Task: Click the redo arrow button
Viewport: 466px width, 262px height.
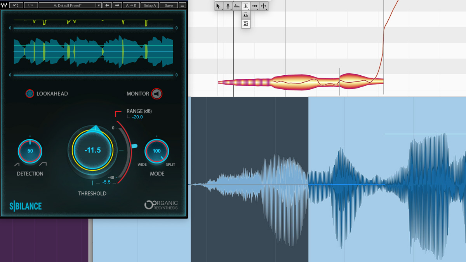Action: tap(31, 5)
